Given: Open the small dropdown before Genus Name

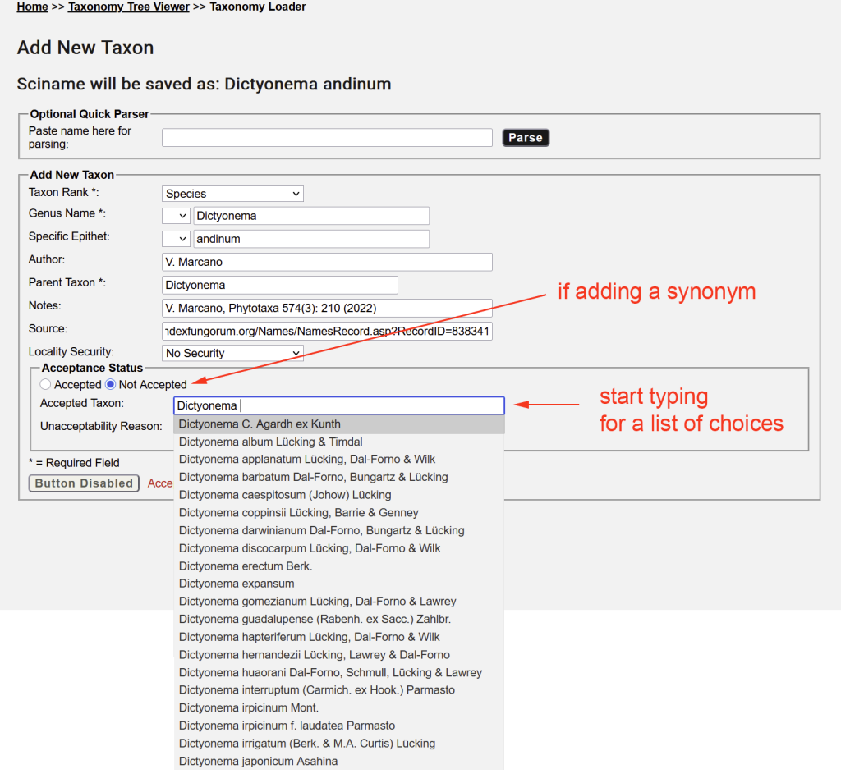Looking at the screenshot, I should point(175,216).
